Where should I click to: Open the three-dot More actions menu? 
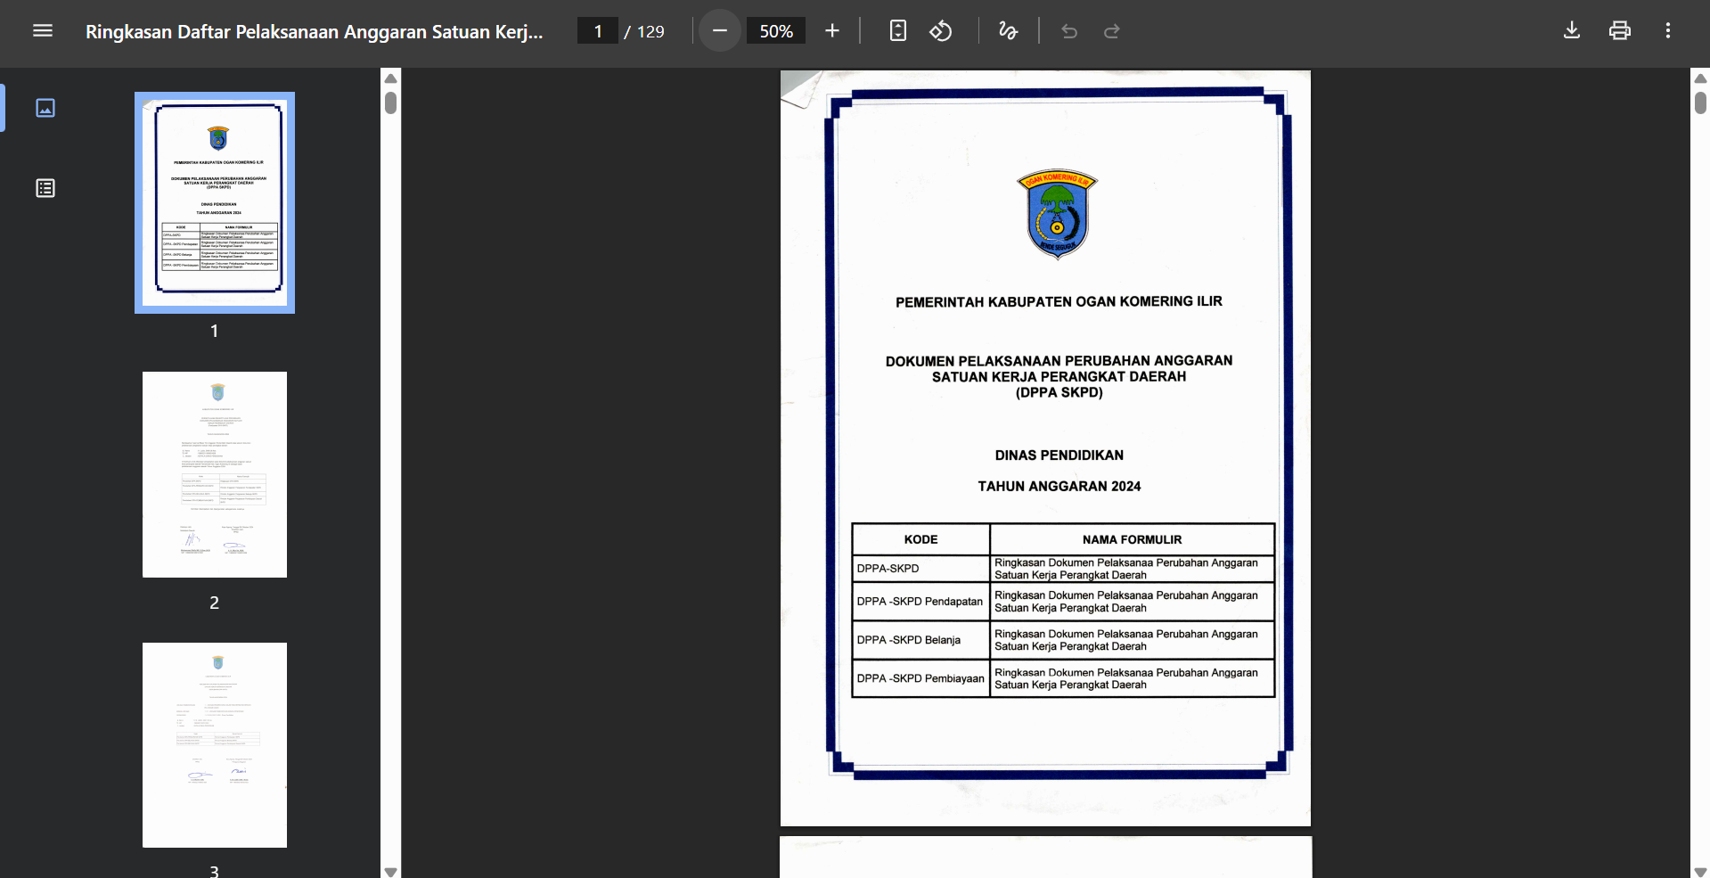(x=1668, y=31)
